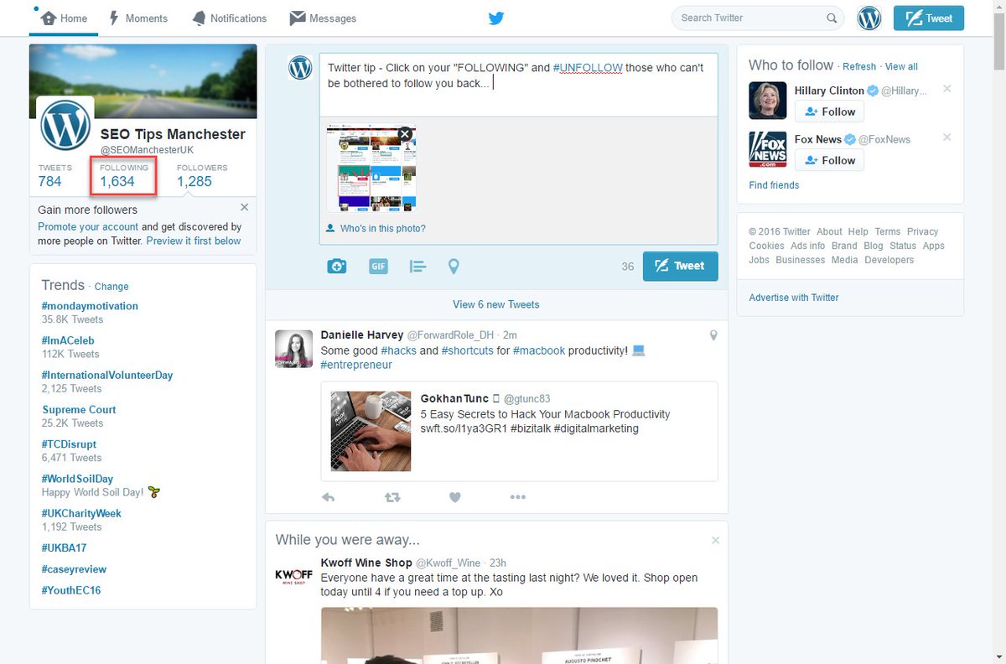The image size is (1006, 664).
Task: Open the Followers 1,285 list
Action: tap(201, 175)
